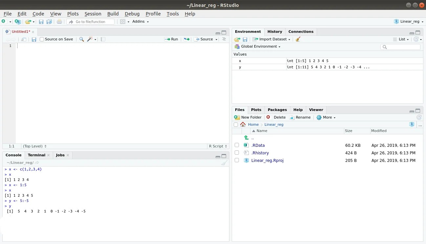426x244 pixels.
Task: Open the Linear_reg project dropdown menu
Action: click(408, 22)
